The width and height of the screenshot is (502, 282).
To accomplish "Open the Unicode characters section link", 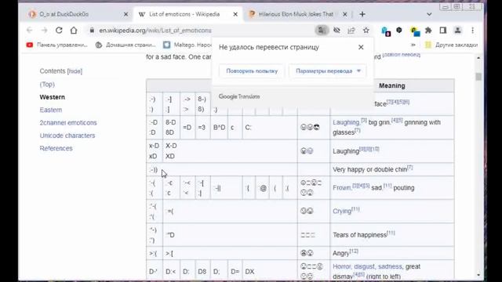I will (67, 136).
